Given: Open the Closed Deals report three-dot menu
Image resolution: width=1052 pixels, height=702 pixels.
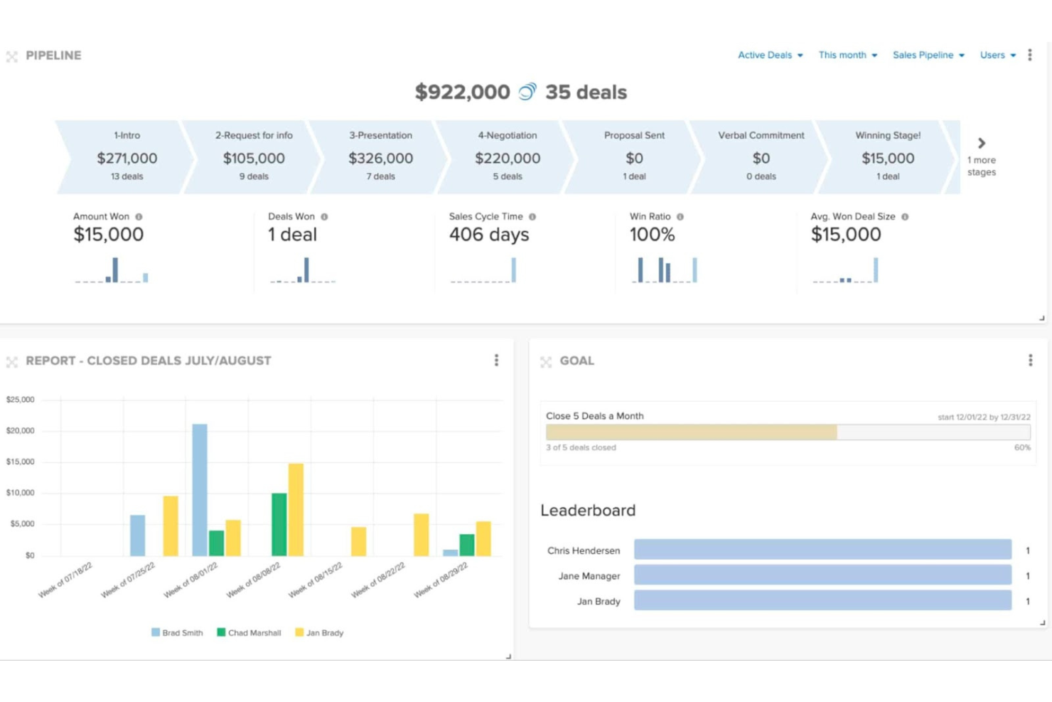Looking at the screenshot, I should 496,361.
